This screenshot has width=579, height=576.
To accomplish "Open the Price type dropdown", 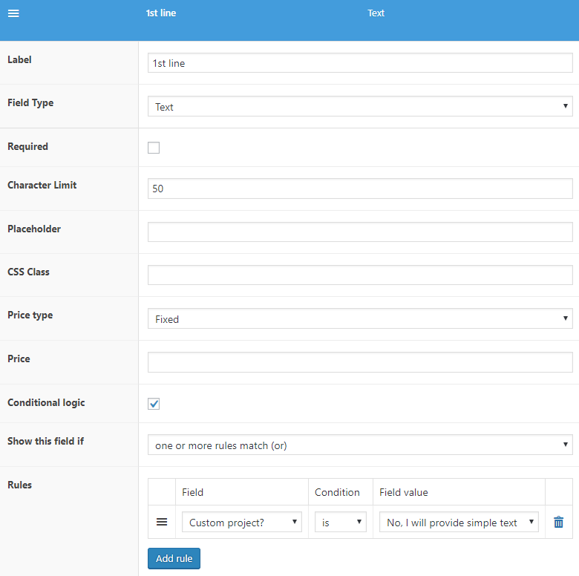I will pyautogui.click(x=360, y=318).
